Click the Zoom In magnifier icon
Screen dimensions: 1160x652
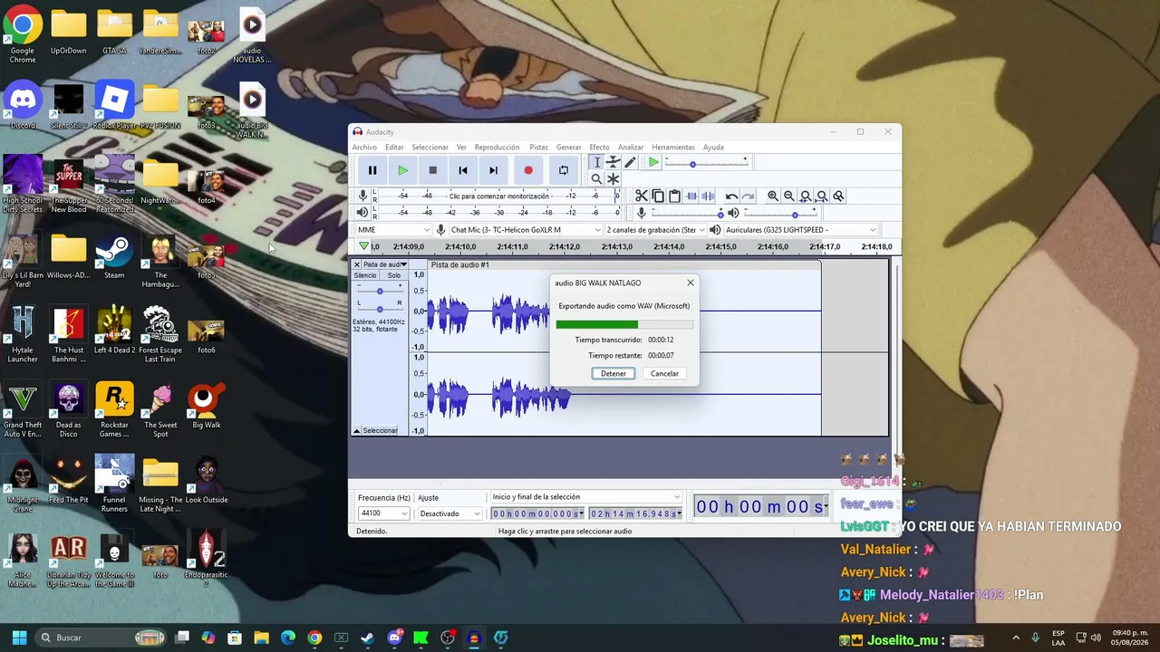coord(773,197)
